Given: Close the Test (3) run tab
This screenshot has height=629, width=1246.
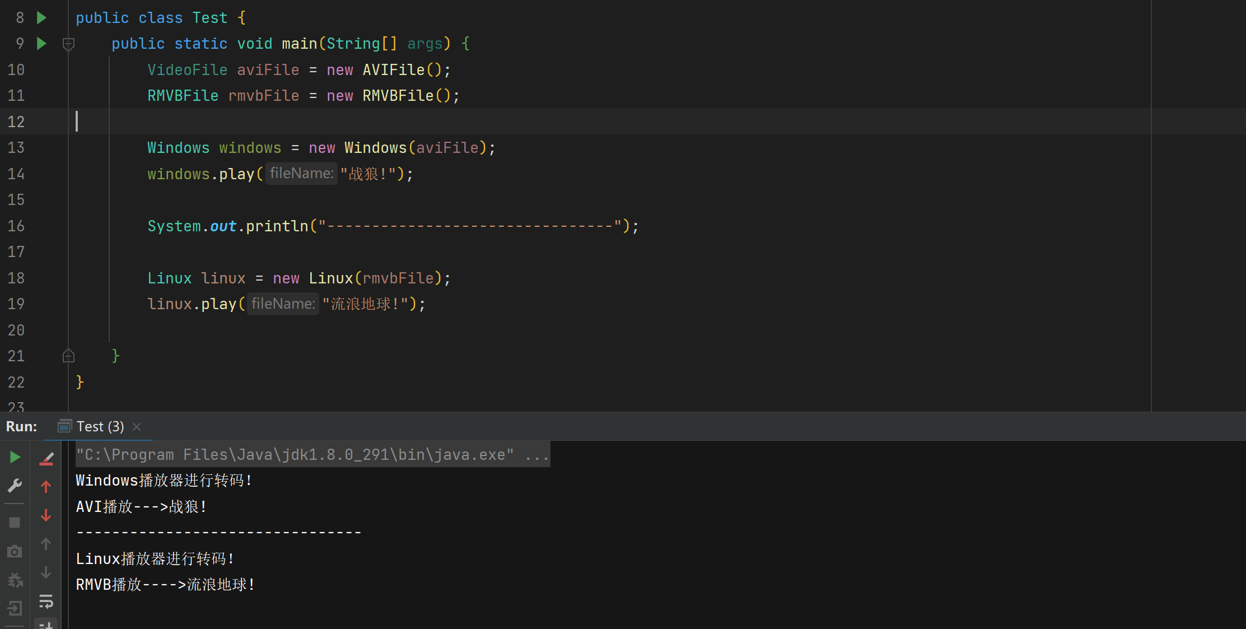Looking at the screenshot, I should (x=137, y=427).
